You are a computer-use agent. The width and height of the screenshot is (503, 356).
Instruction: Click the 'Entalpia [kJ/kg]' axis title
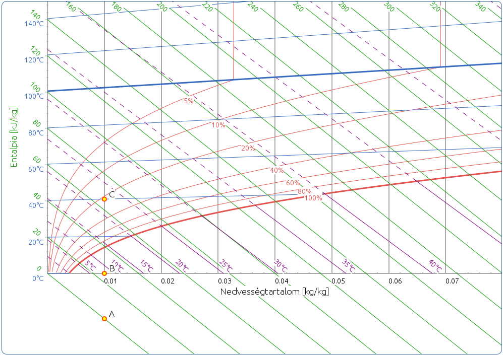(x=14, y=137)
